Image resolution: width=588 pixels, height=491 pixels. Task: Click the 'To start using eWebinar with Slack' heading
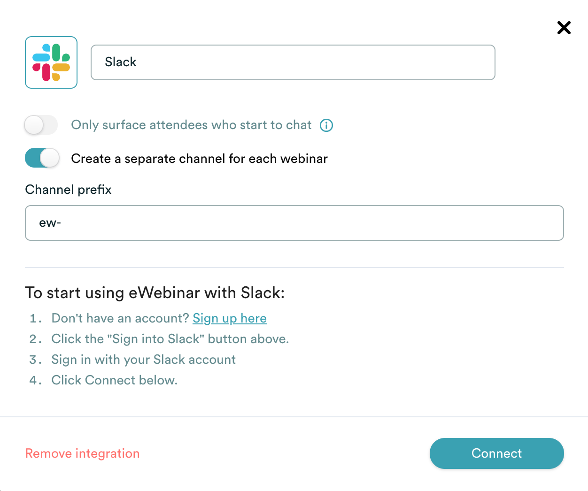coord(155,293)
